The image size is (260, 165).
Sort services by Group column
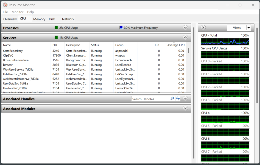coord(126,45)
